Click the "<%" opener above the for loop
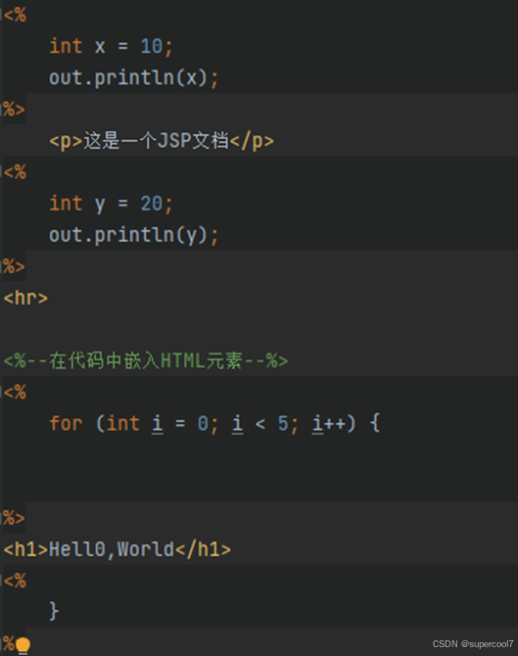Screen dimensions: 518x656 [15, 393]
